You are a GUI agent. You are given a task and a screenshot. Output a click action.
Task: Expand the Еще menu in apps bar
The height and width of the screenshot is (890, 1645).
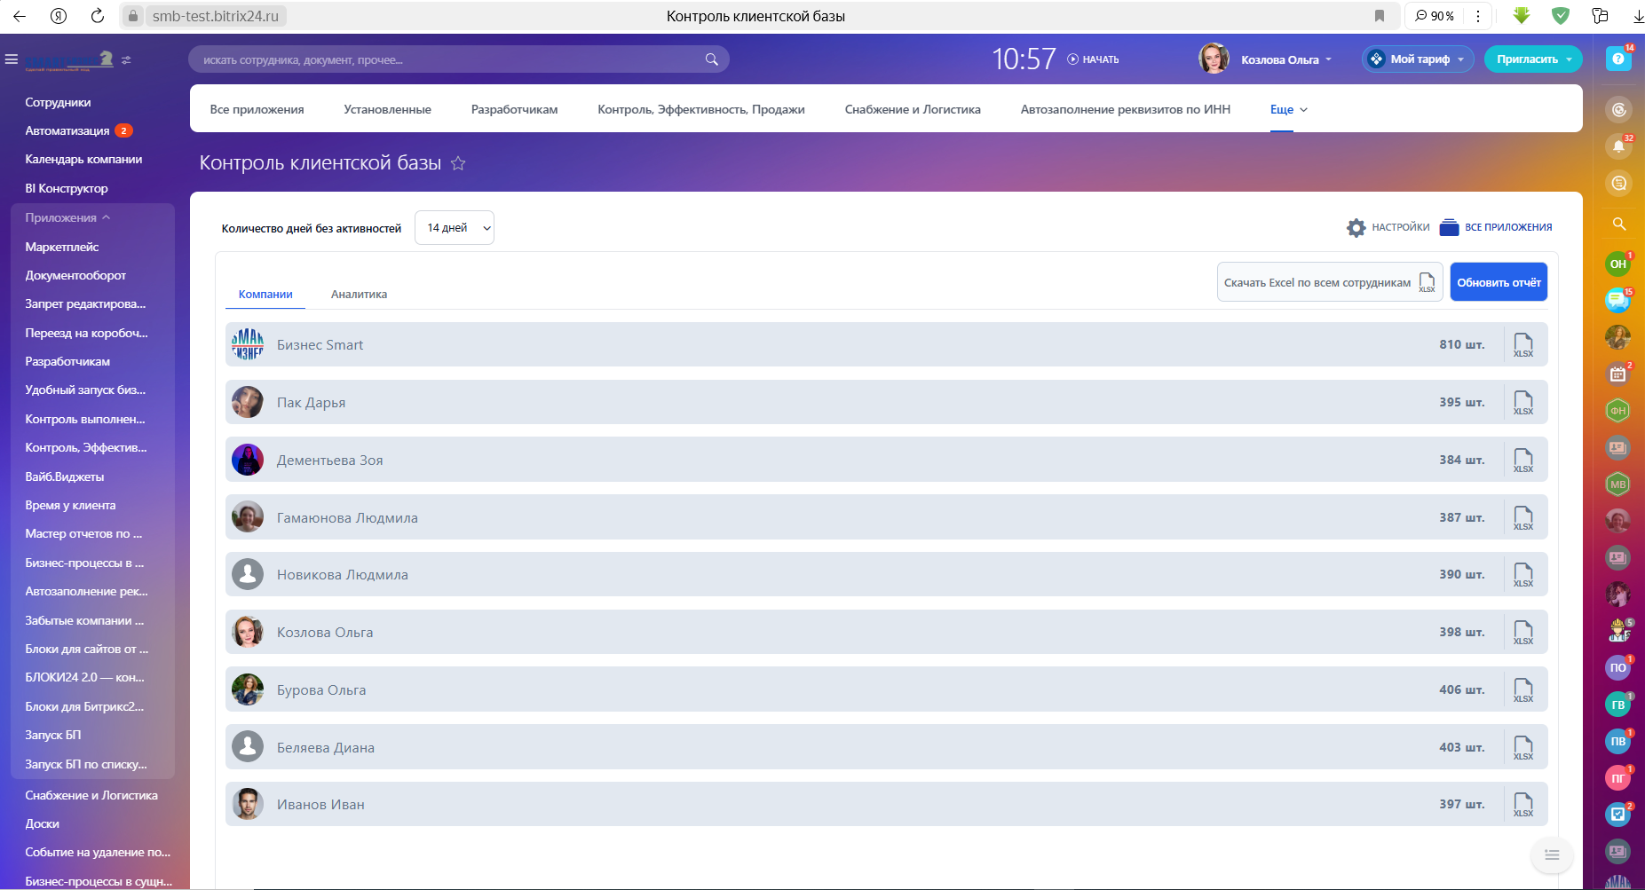(1289, 110)
